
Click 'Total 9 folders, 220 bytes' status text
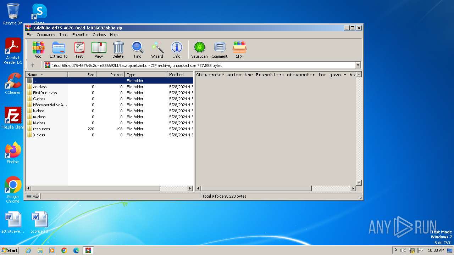pos(224,196)
